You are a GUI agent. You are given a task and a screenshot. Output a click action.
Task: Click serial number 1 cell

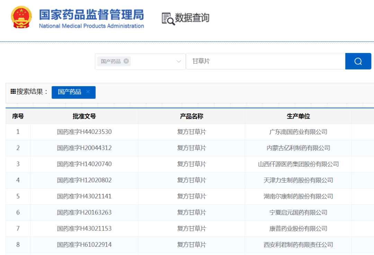18,132
